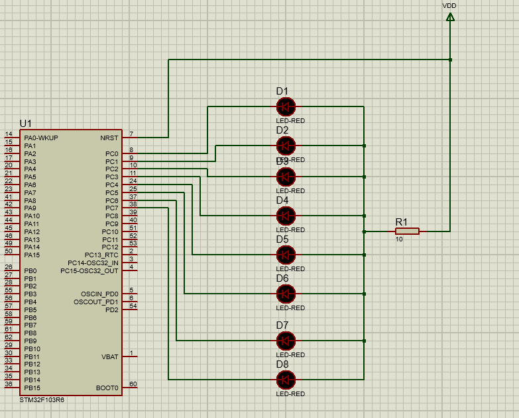Image resolution: width=519 pixels, height=418 pixels.
Task: Select the D8 LED symbol
Action: tap(286, 380)
